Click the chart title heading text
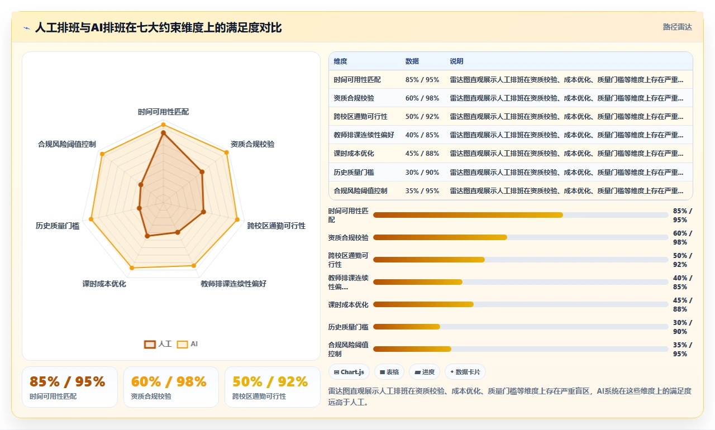Screen dimensions: 715x430 (x=158, y=27)
